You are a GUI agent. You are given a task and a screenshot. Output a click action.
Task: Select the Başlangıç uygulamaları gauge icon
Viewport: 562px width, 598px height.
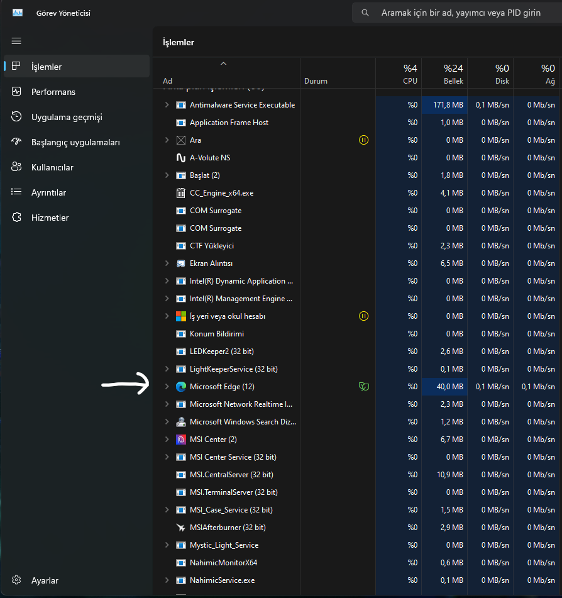tap(16, 142)
